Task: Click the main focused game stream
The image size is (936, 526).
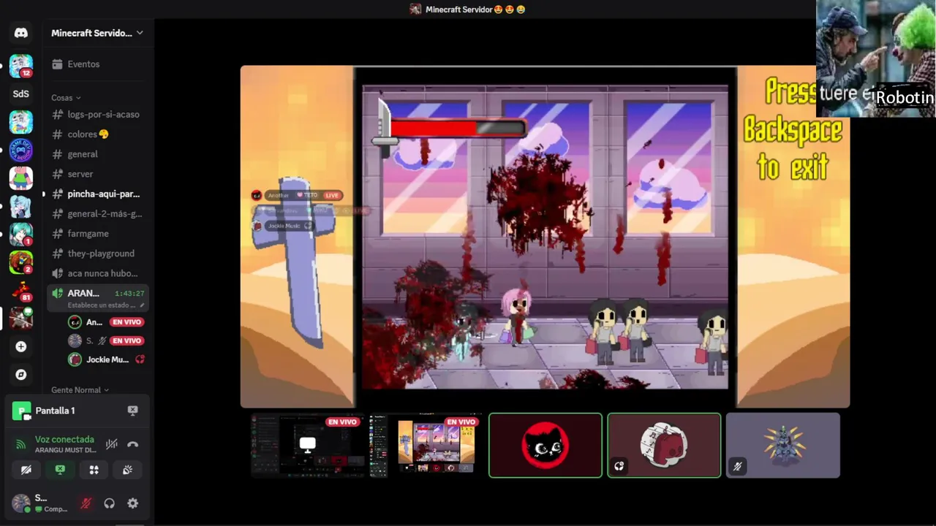Action: click(x=545, y=237)
